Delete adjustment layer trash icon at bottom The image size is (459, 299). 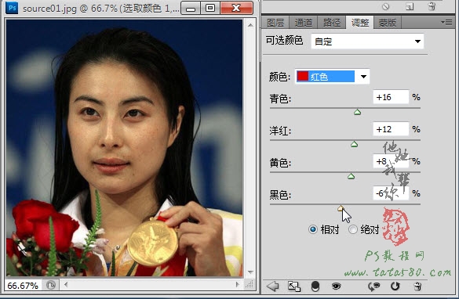tap(417, 286)
